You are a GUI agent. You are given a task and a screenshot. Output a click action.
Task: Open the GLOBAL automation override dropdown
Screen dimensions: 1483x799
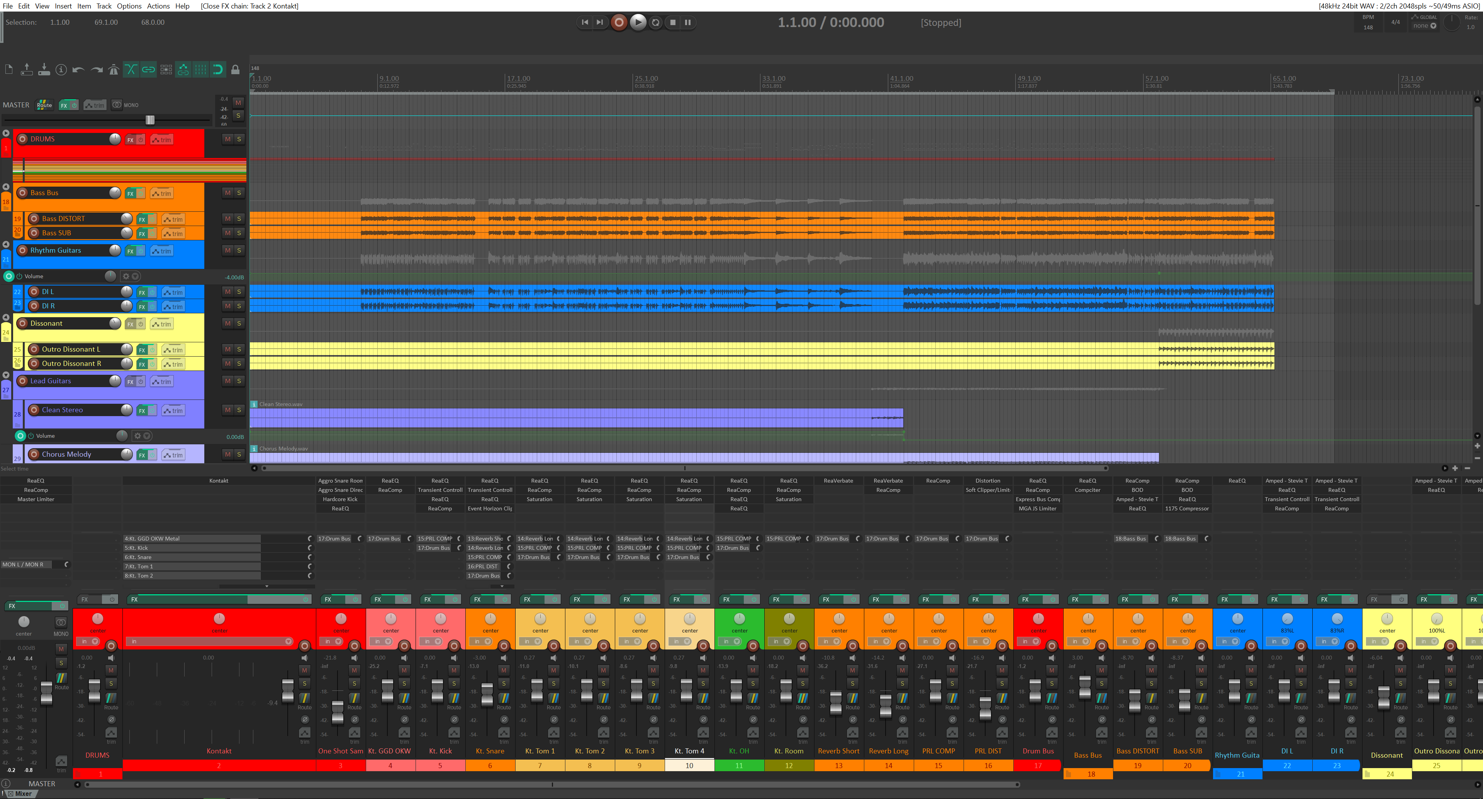pyautogui.click(x=1425, y=25)
